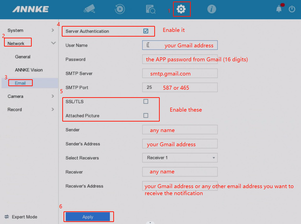The height and width of the screenshot is (224, 301).
Task: Apply the email settings
Action: pos(88,217)
